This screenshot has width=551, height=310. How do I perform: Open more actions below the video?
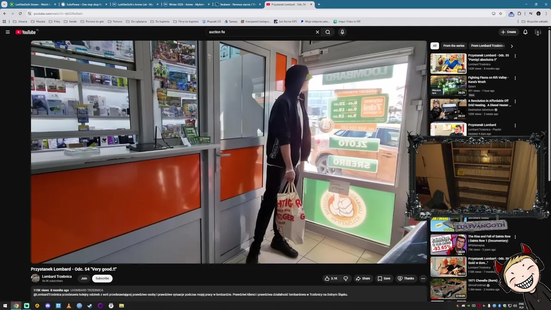coord(423,279)
